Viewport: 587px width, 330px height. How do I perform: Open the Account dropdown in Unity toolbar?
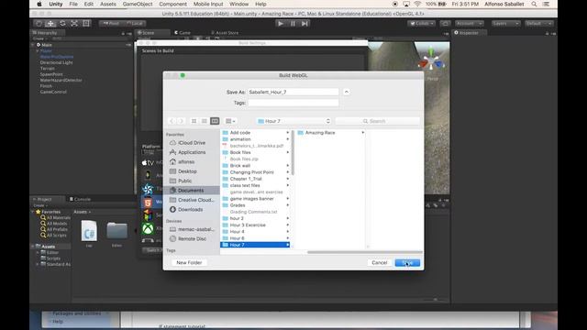pyautogui.click(x=469, y=24)
